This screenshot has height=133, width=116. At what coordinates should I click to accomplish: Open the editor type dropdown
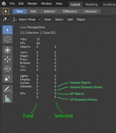(x=6, y=19)
